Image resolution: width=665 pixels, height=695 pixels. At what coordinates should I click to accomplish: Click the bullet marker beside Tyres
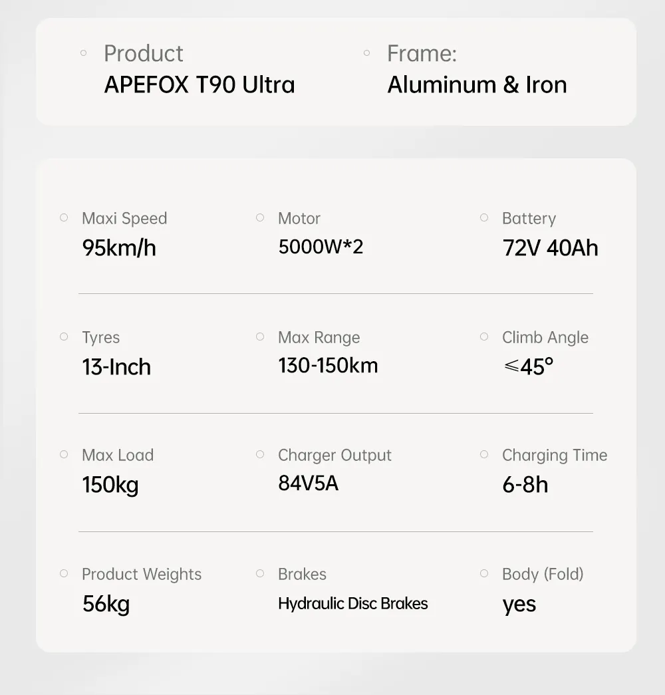point(64,337)
